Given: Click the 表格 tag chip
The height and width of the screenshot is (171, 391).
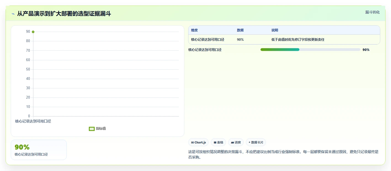Looking at the screenshot, I should click(x=218, y=142).
